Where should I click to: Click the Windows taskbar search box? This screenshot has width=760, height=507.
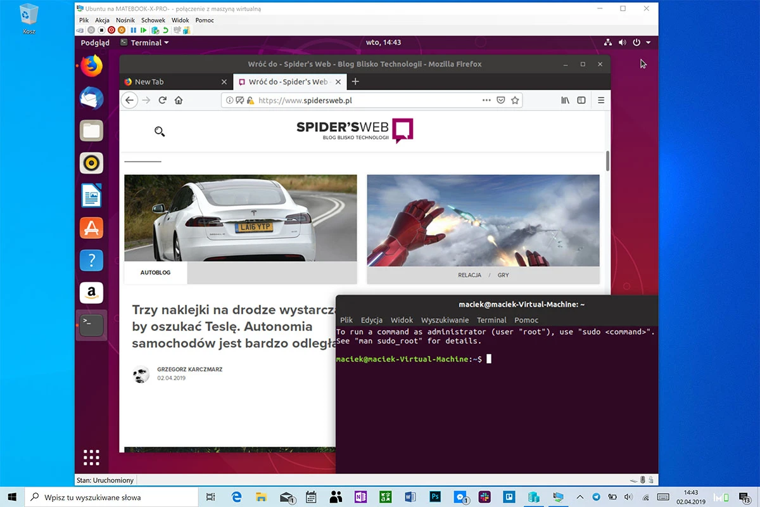tap(111, 497)
